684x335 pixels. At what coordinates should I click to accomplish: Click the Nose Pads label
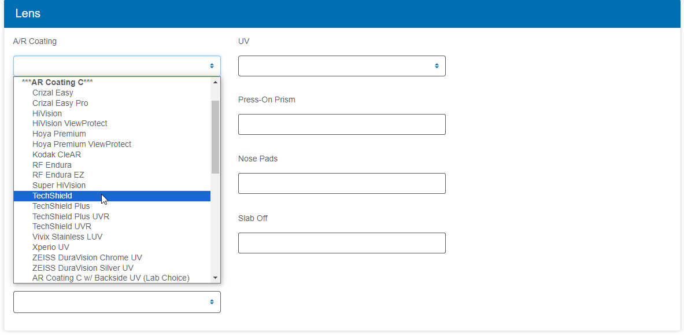(x=258, y=159)
